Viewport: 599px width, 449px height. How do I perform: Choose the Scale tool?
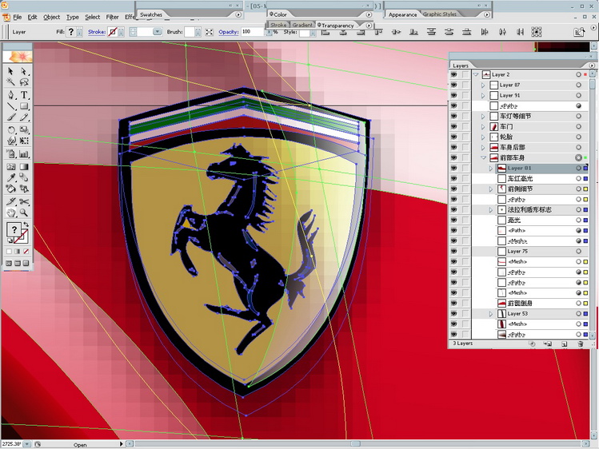[24, 129]
